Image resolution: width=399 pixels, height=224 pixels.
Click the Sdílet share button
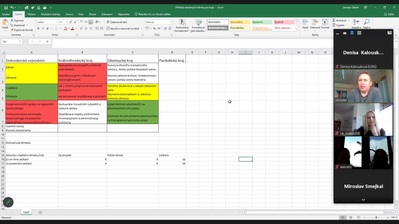(389, 14)
